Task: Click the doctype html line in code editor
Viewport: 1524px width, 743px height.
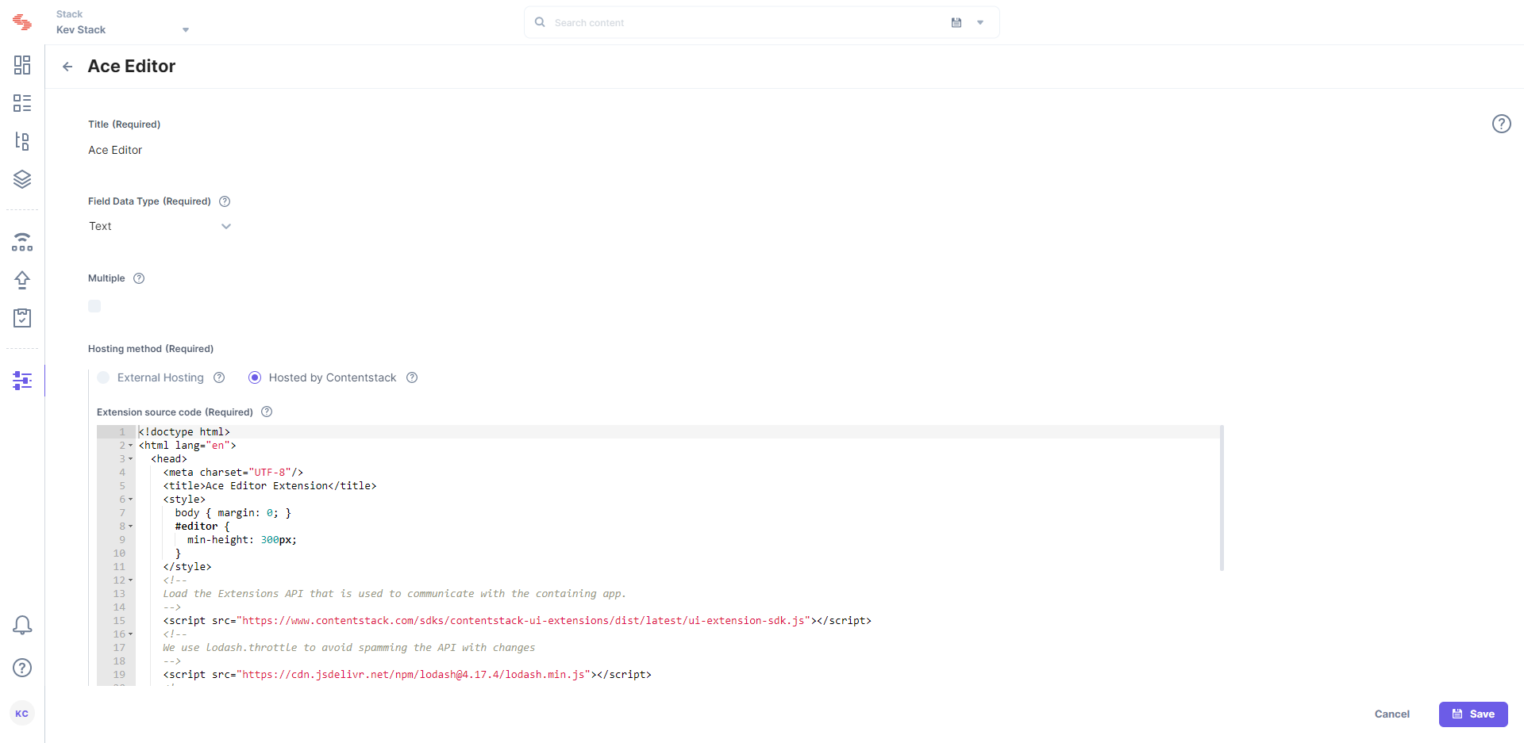Action: coord(184,432)
